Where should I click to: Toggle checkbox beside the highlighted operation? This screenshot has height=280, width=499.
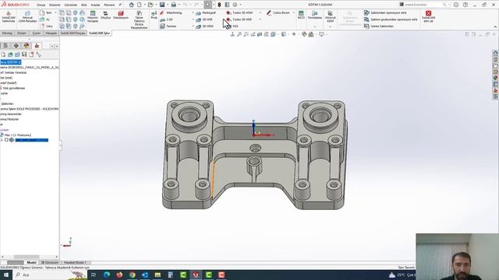pyautogui.click(x=6, y=140)
